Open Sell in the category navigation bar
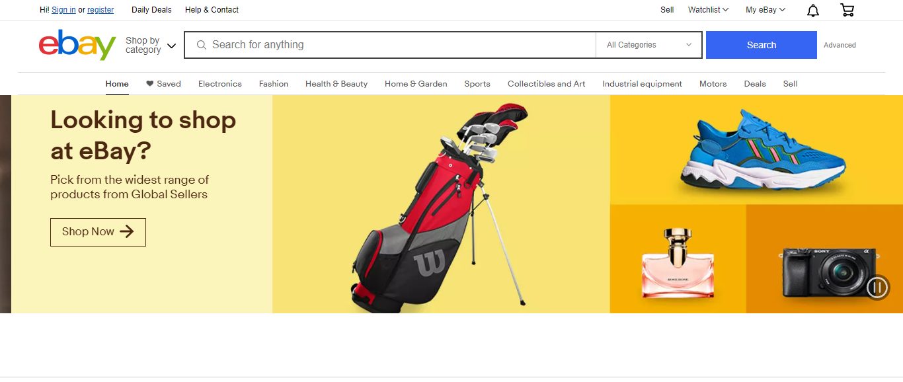The height and width of the screenshot is (382, 903). (x=791, y=84)
